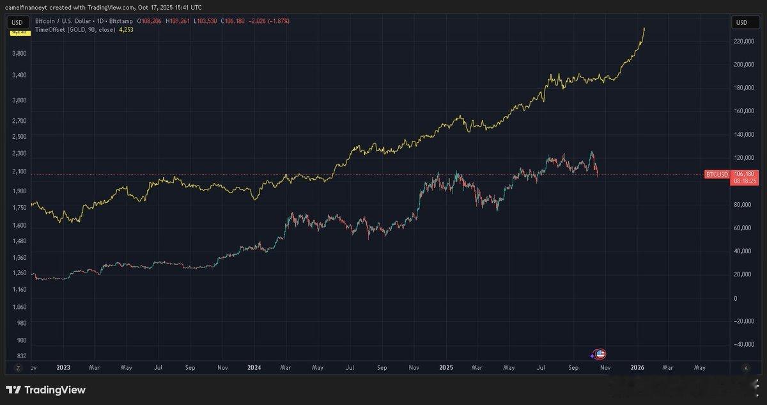Click the event flag marker near Nov 2025

[598, 354]
